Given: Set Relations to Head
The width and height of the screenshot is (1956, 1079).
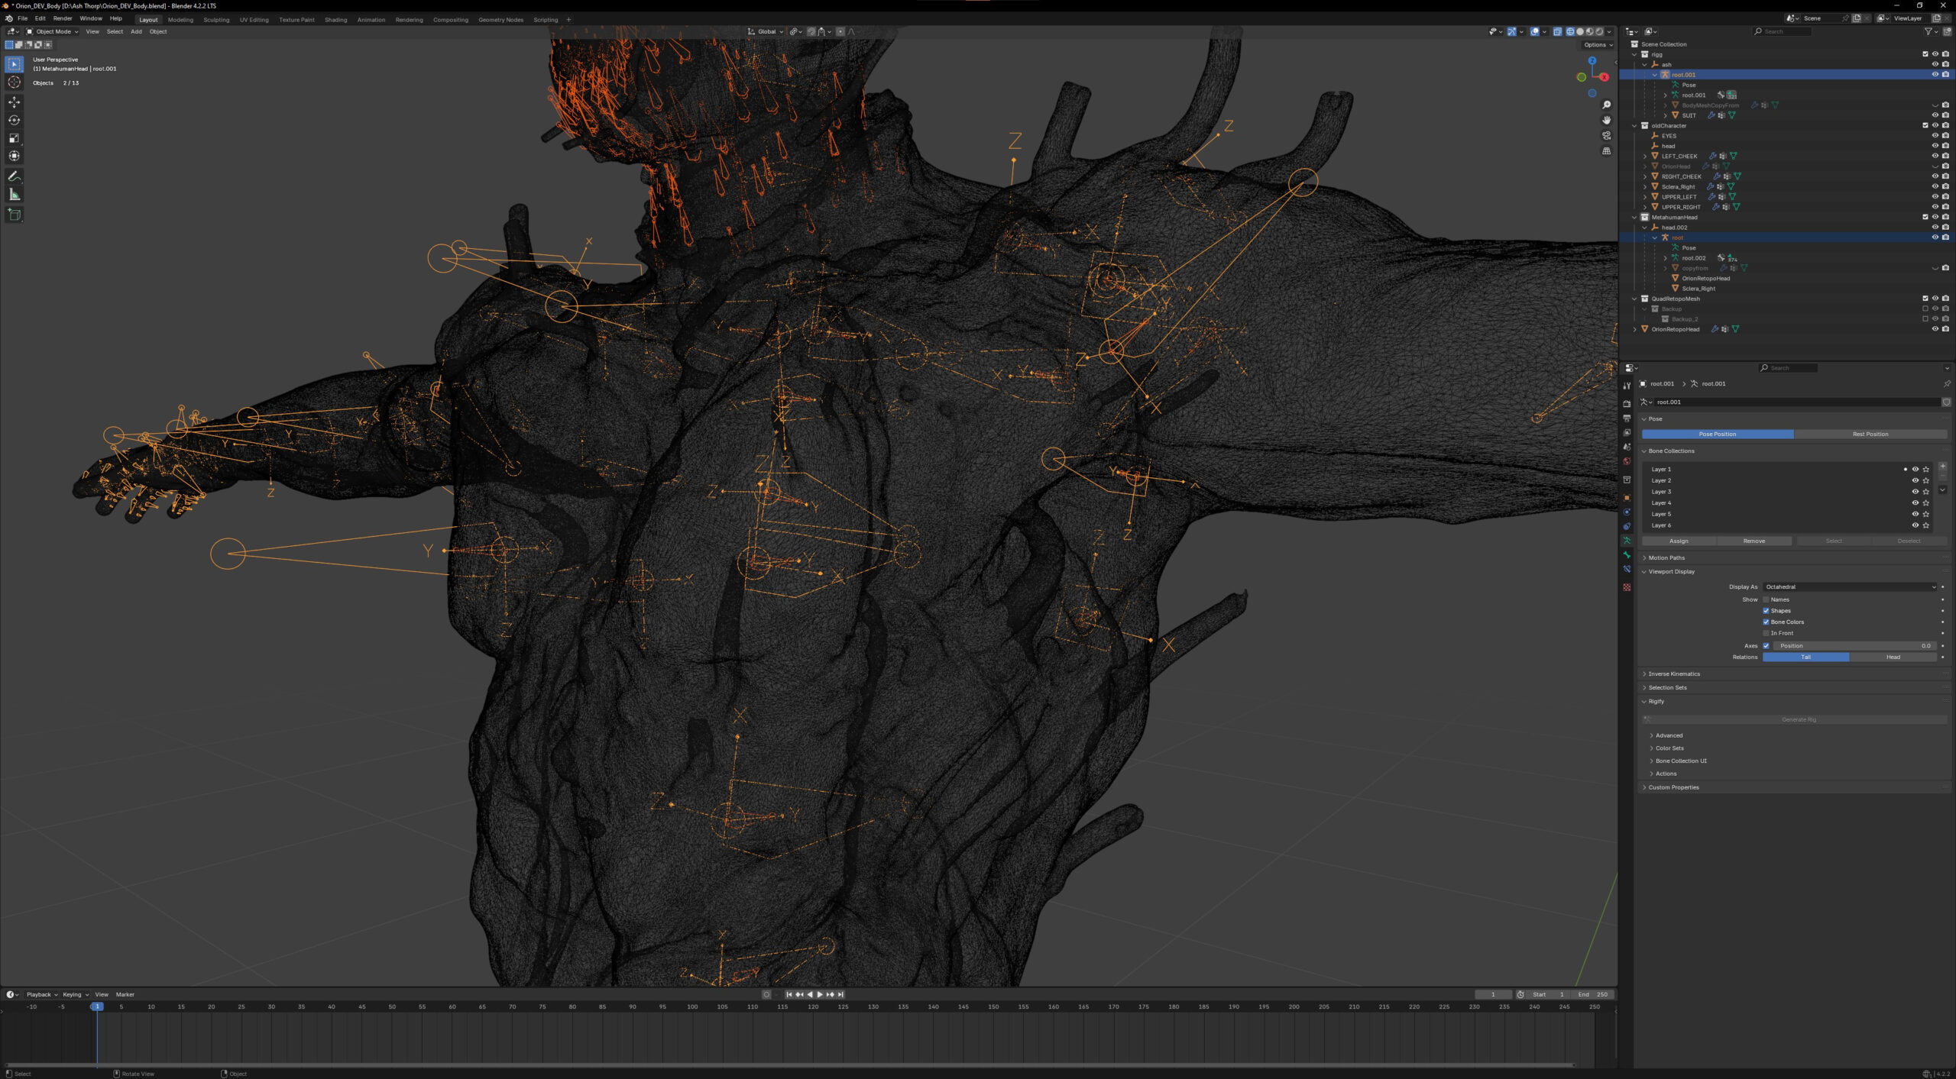Looking at the screenshot, I should [x=1893, y=657].
